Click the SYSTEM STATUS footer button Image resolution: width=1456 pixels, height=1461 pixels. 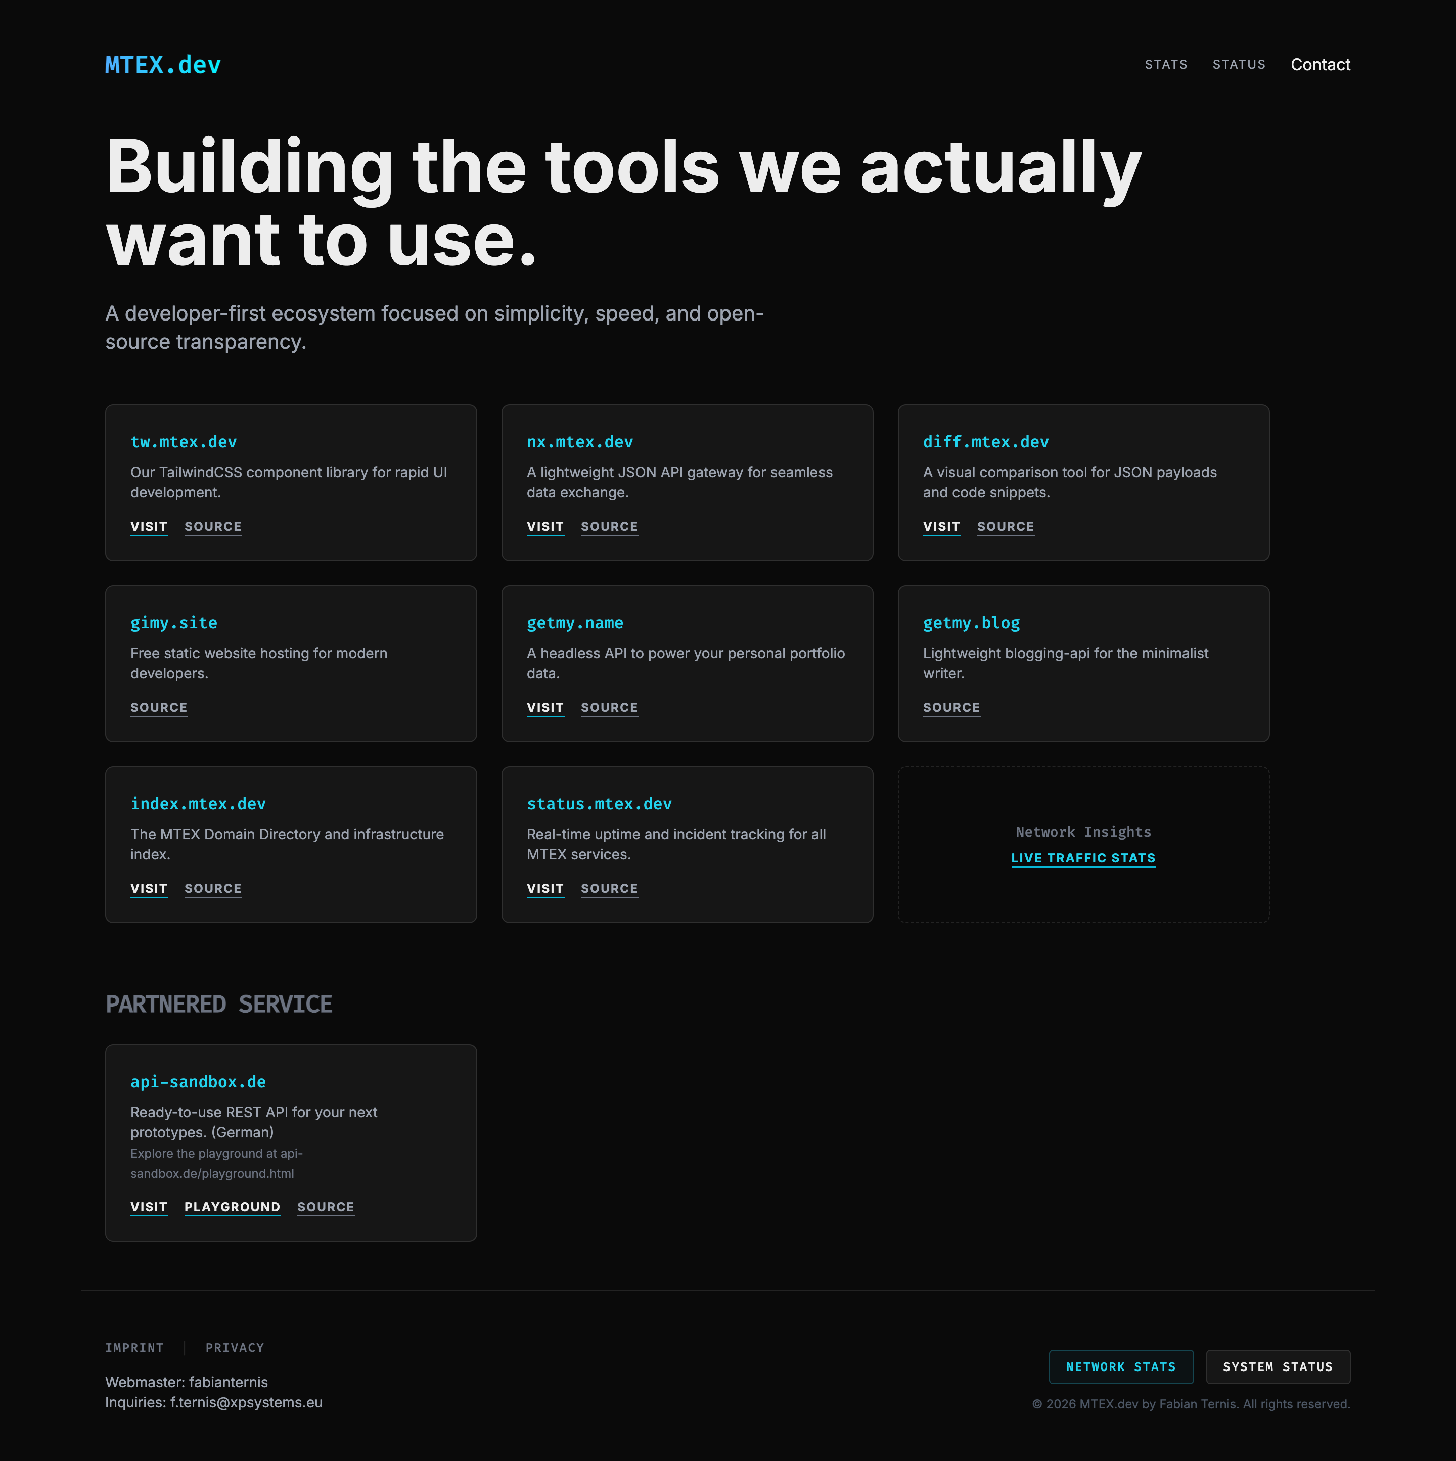1278,1366
